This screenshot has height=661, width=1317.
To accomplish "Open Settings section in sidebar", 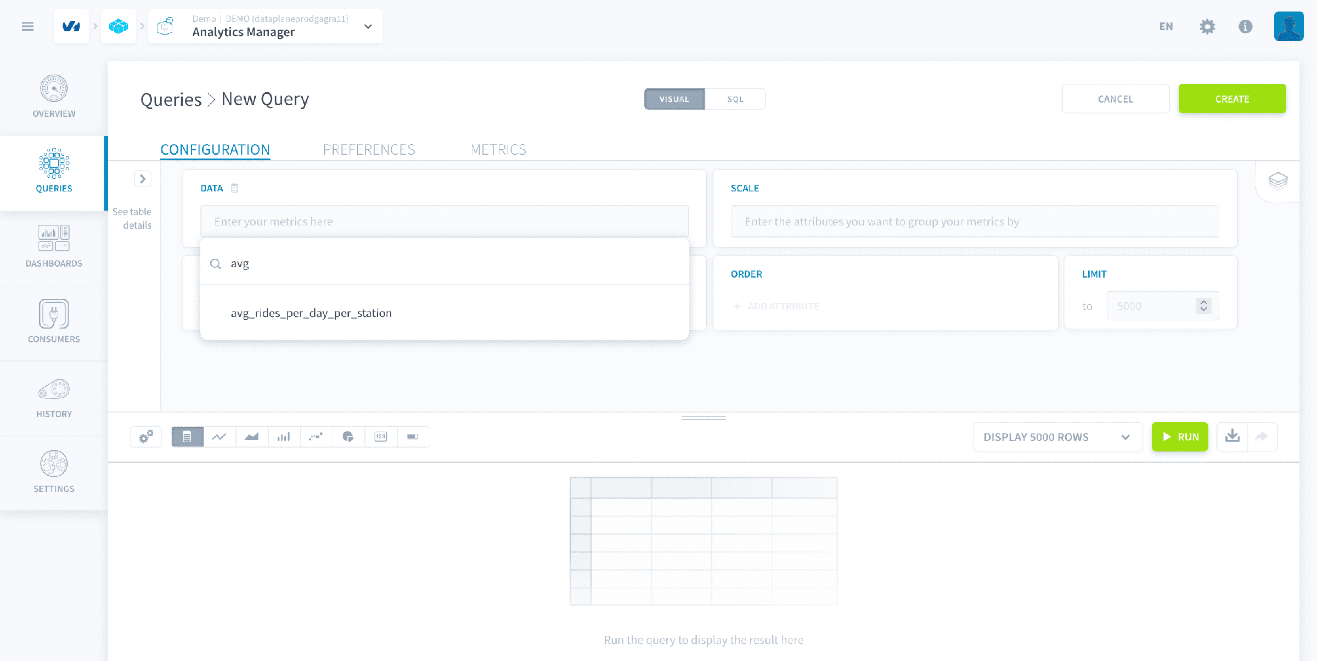I will [54, 473].
